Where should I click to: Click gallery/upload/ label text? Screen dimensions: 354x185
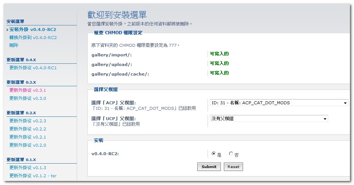112,64
